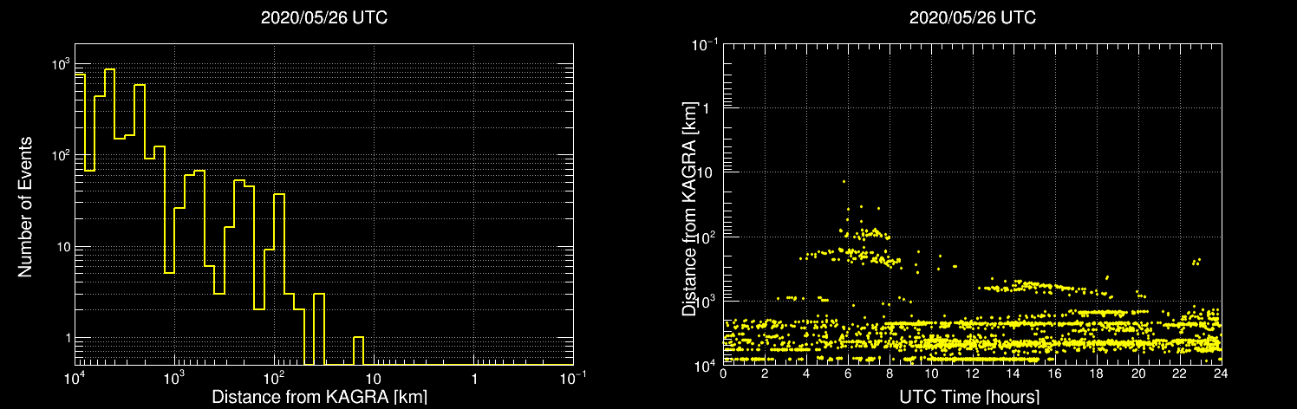Click the 10^3 tick on scatter plot y-axis
The height and width of the screenshot is (409, 1297).
[x=706, y=300]
